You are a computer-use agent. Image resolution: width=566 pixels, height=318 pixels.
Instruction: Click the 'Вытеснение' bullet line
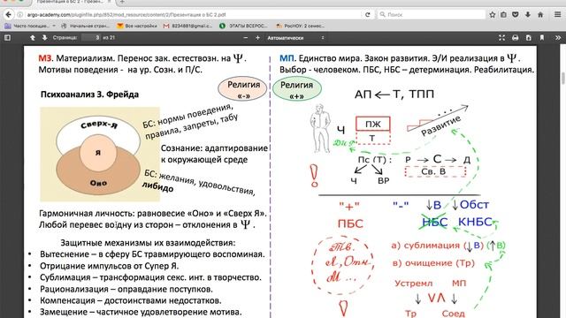152,254
